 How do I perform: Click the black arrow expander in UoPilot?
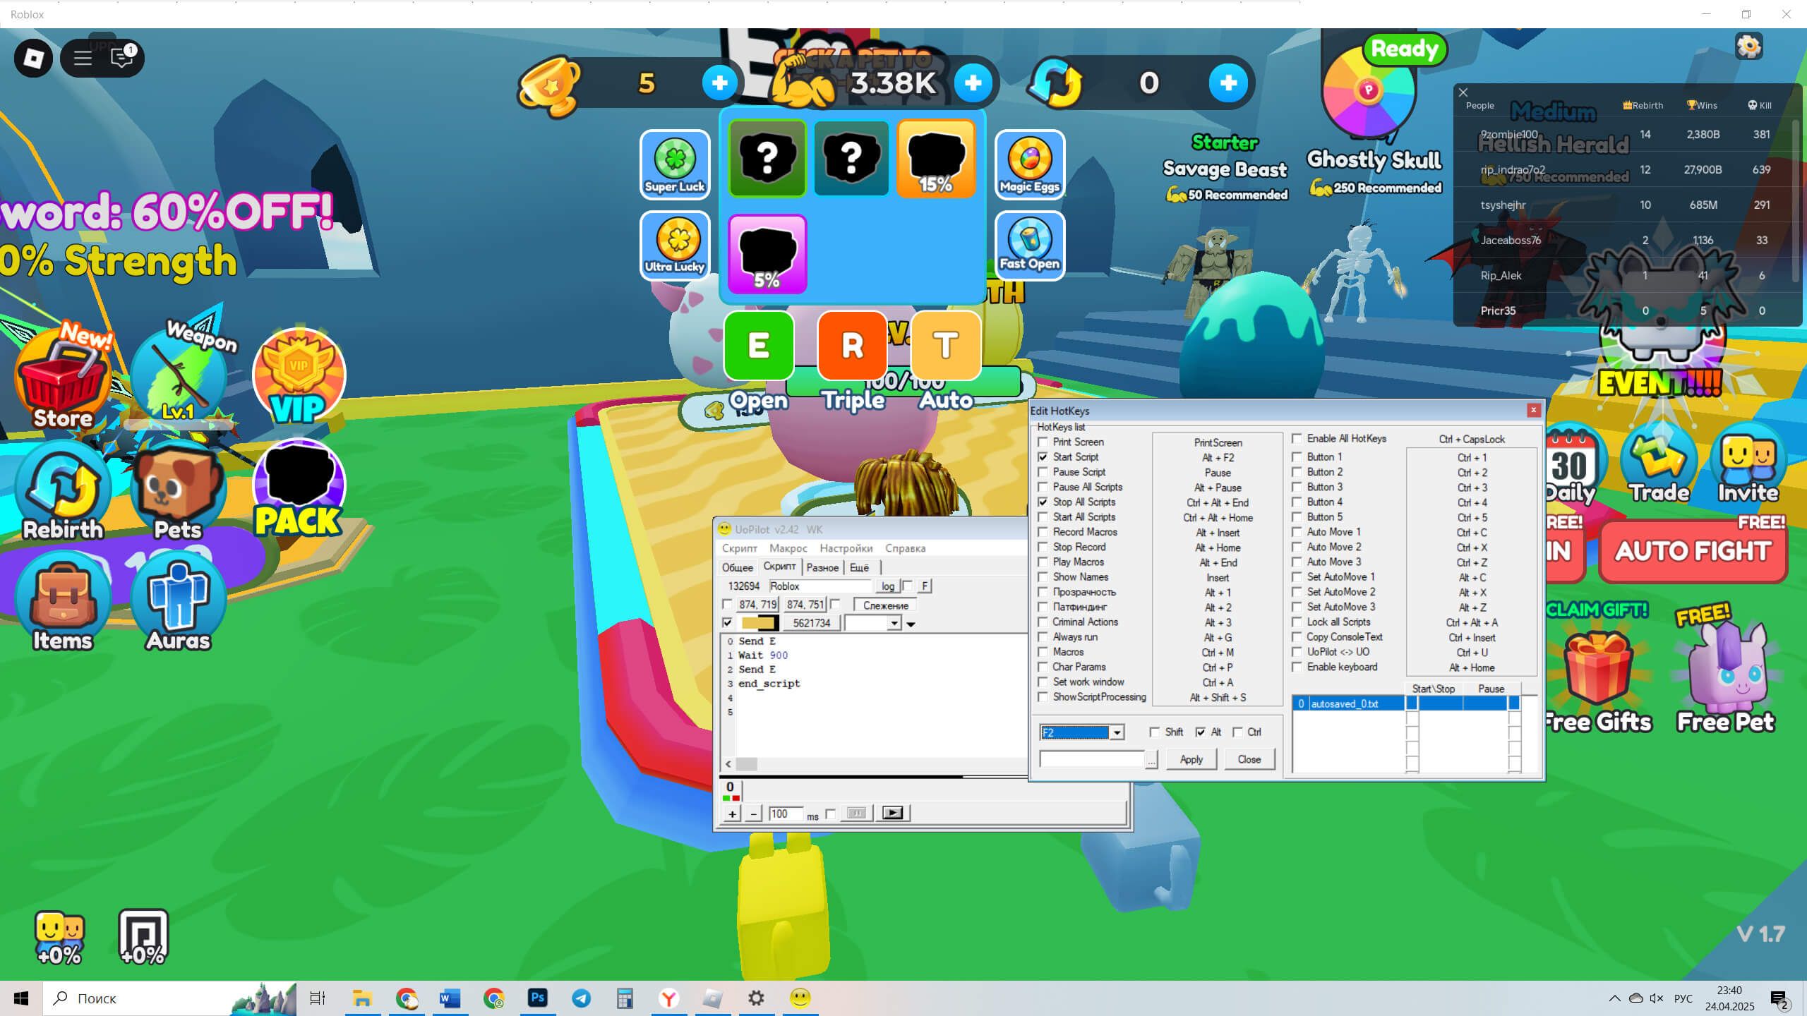[x=911, y=624]
